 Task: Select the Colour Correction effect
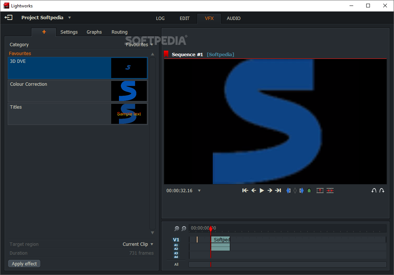pyautogui.click(x=77, y=91)
